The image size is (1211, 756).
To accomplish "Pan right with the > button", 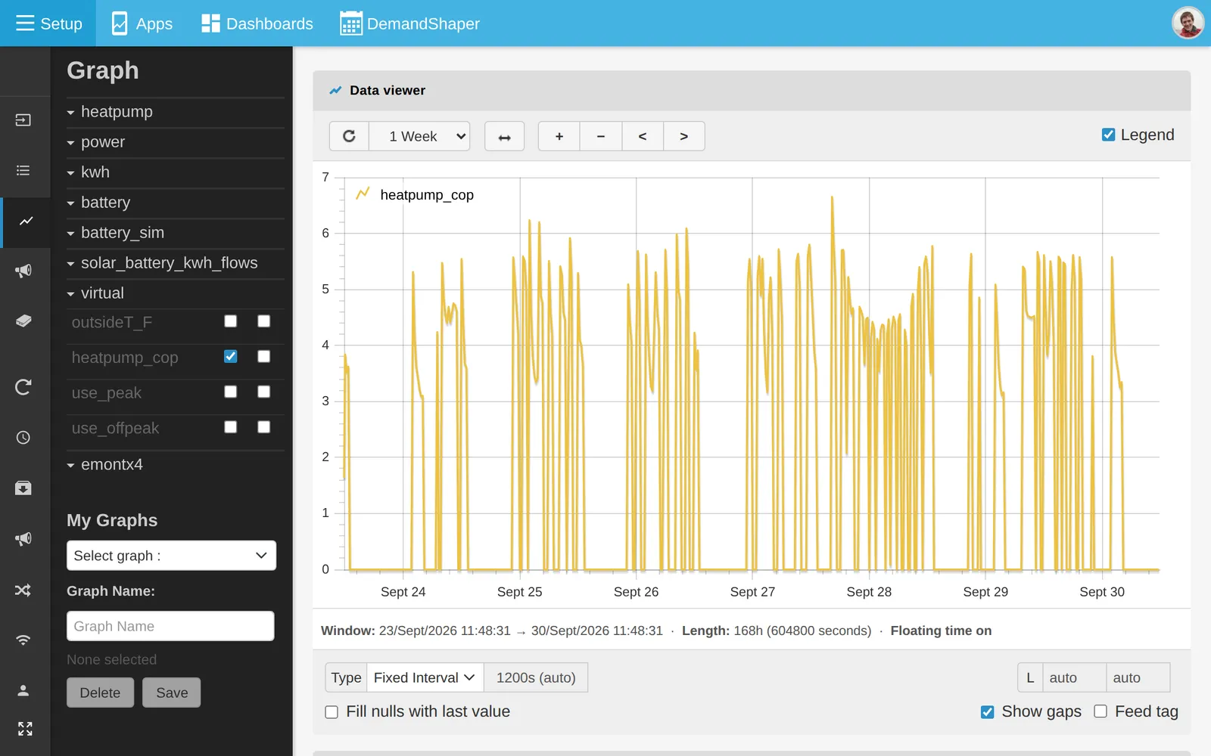I will pyautogui.click(x=684, y=136).
